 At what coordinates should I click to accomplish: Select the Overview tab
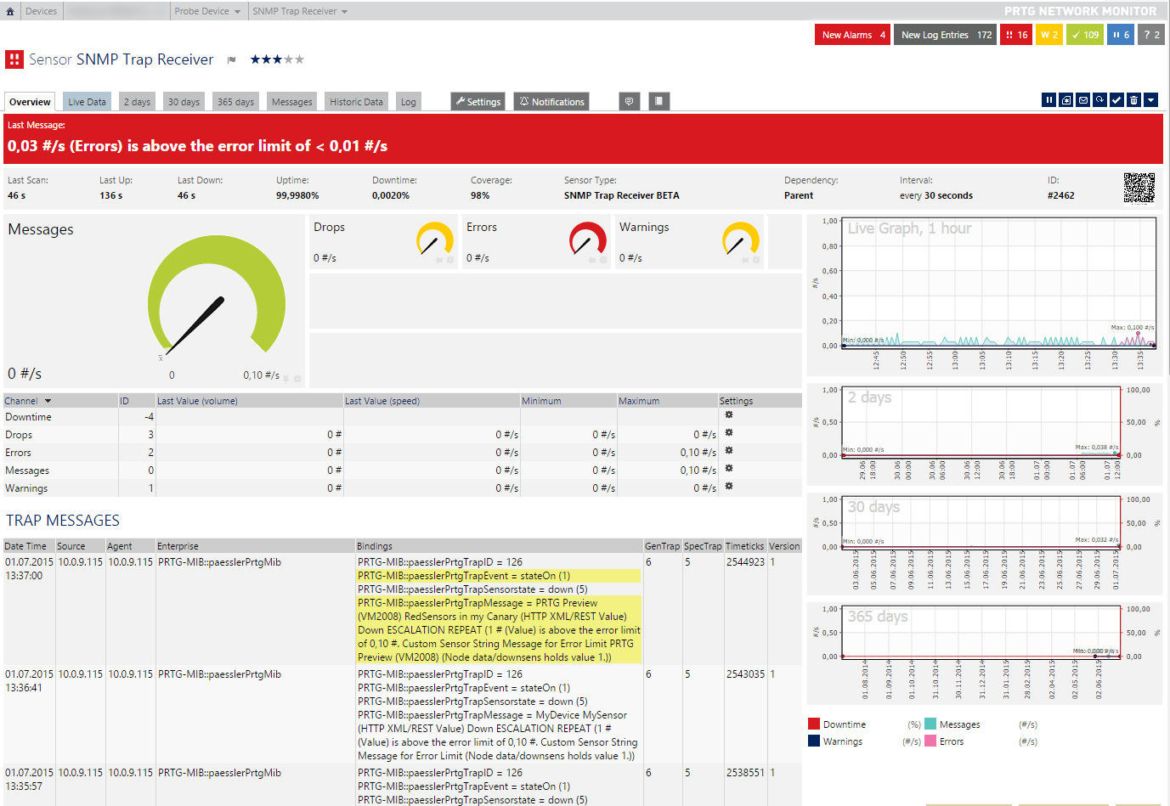click(x=30, y=102)
